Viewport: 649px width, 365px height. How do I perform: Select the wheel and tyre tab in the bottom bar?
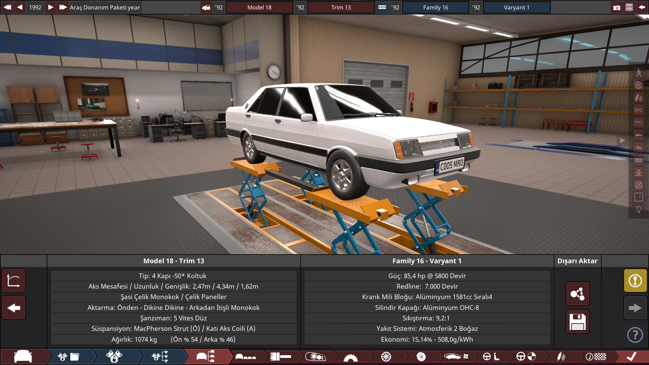(x=386, y=357)
